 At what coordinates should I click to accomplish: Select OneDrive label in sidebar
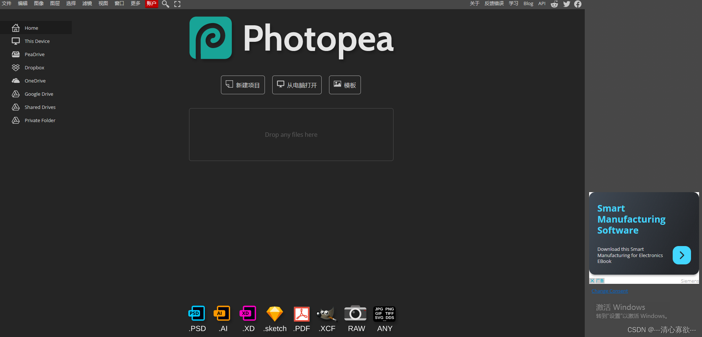pyautogui.click(x=35, y=81)
